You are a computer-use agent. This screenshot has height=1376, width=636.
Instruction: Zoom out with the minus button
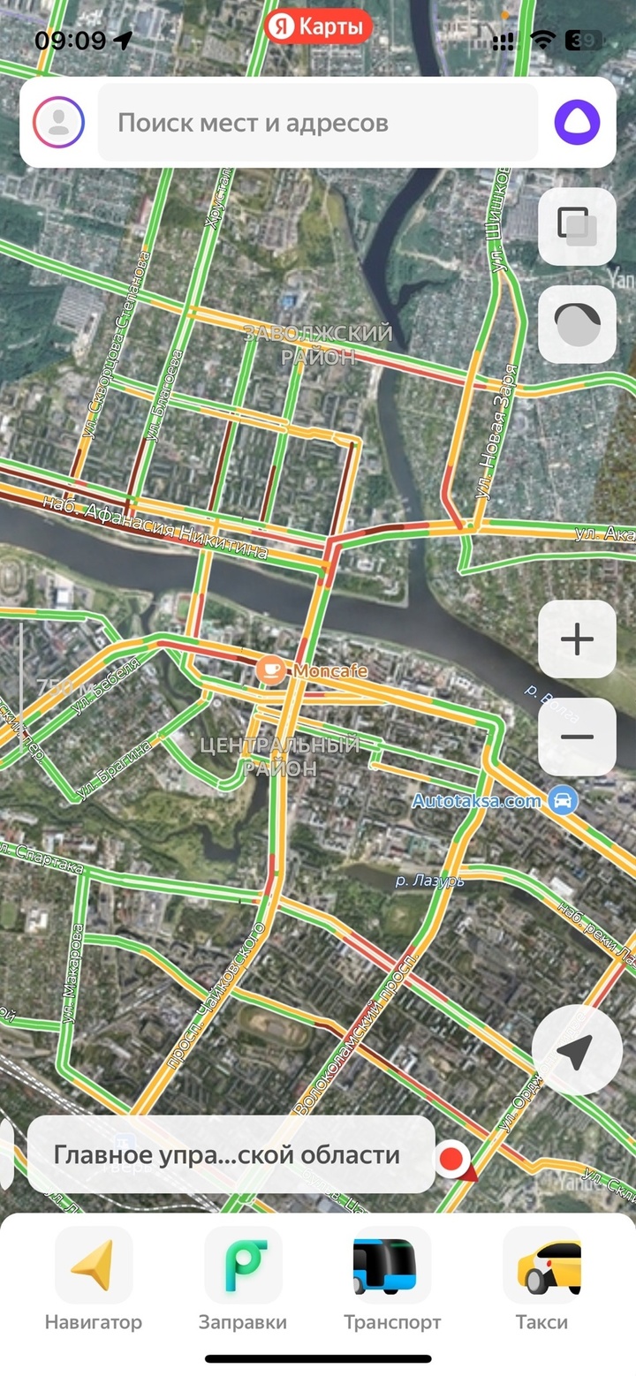(577, 737)
